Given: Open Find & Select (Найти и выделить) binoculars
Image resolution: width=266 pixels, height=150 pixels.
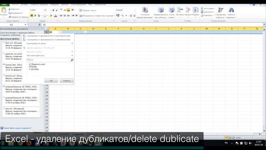Looking at the screenshot, I should [231, 13].
